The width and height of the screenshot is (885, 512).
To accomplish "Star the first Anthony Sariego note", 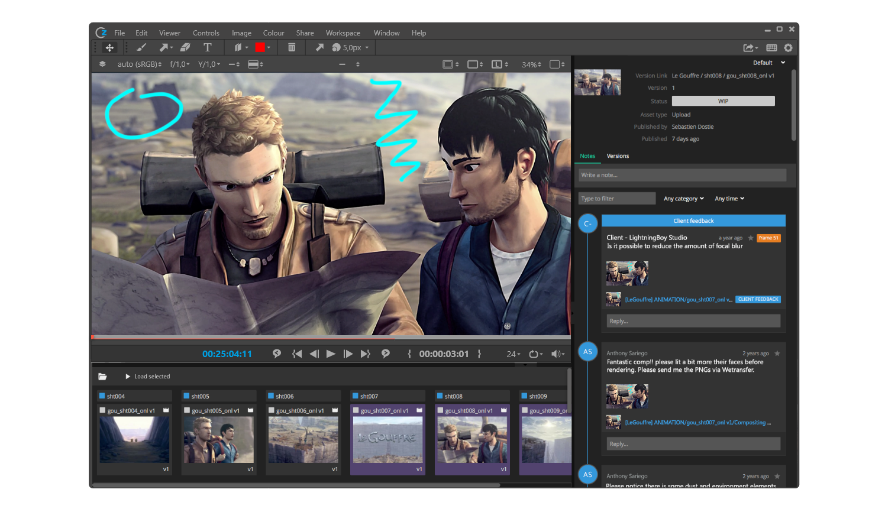I will (x=777, y=354).
